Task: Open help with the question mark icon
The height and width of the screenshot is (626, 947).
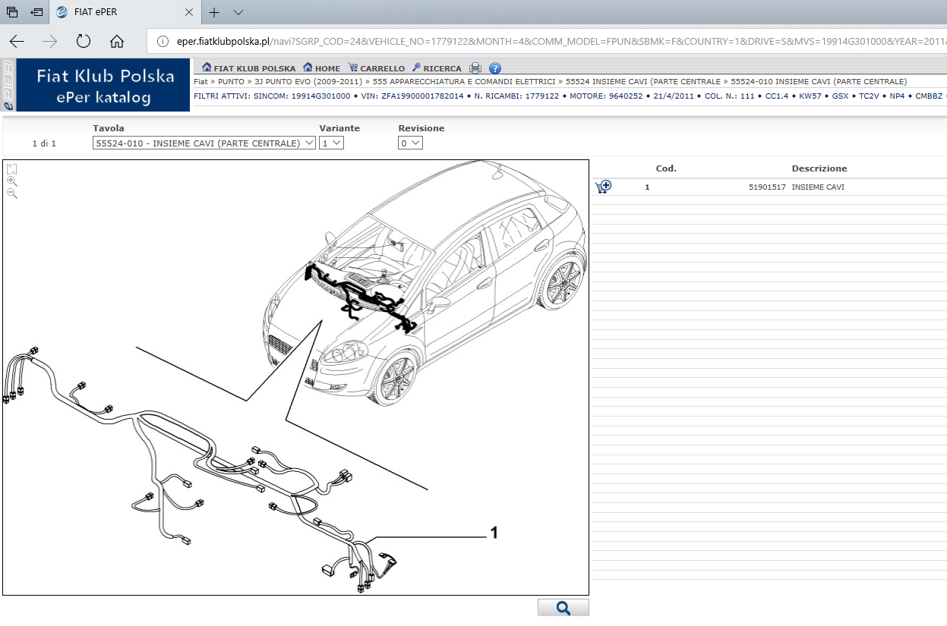Action: [495, 68]
